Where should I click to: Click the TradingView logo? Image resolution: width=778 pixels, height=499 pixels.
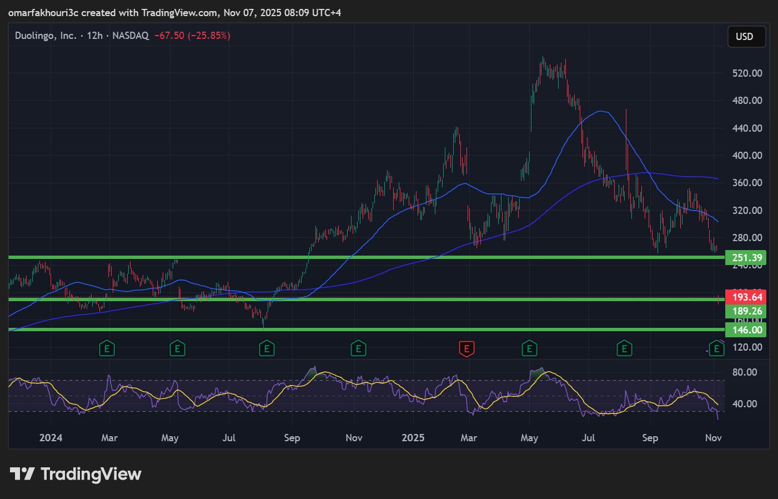[76, 474]
